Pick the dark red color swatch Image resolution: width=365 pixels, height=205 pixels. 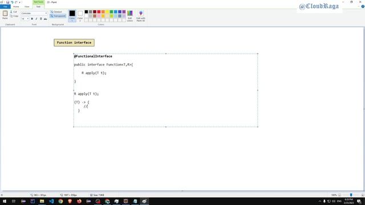coord(95,11)
